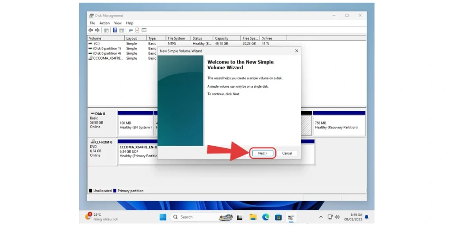Screen dimensions: 453x226
Task: Click the rightmost toolbar icon
Action: pyautogui.click(x=144, y=30)
